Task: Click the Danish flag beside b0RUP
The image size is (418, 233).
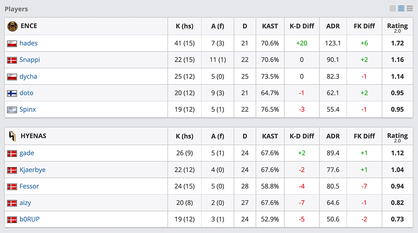Action: [x=12, y=219]
